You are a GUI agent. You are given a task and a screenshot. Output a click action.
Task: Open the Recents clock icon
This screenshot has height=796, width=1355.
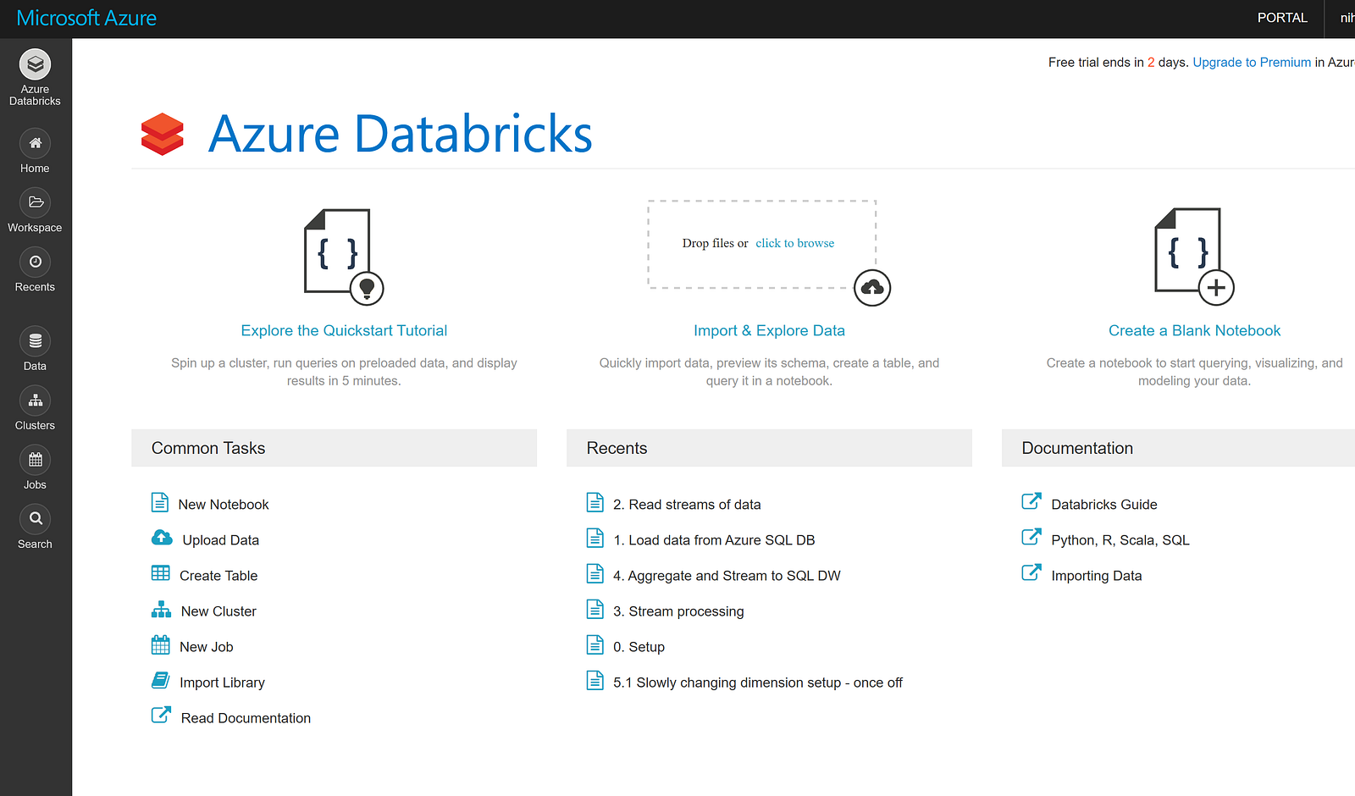[35, 262]
